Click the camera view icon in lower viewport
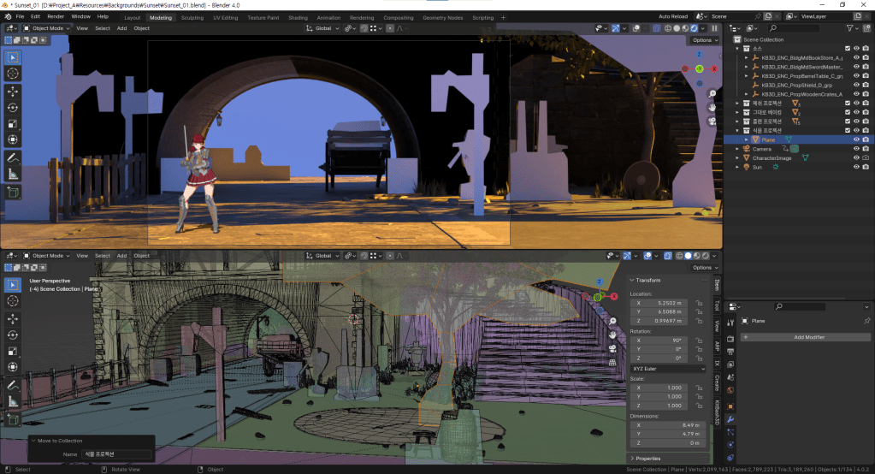Screen dimensions: 875x474 click(613, 348)
